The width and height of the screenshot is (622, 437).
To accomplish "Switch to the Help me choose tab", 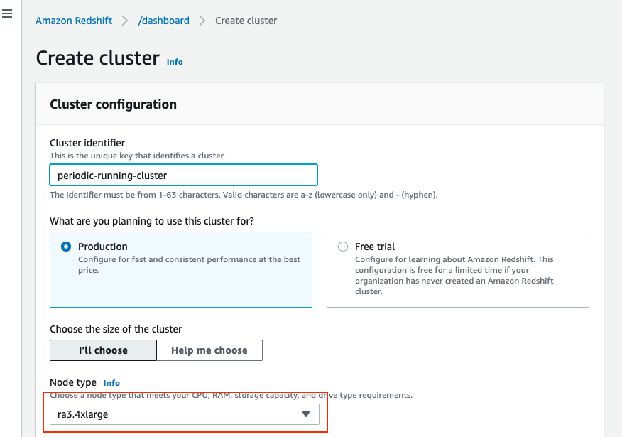I will [x=209, y=350].
